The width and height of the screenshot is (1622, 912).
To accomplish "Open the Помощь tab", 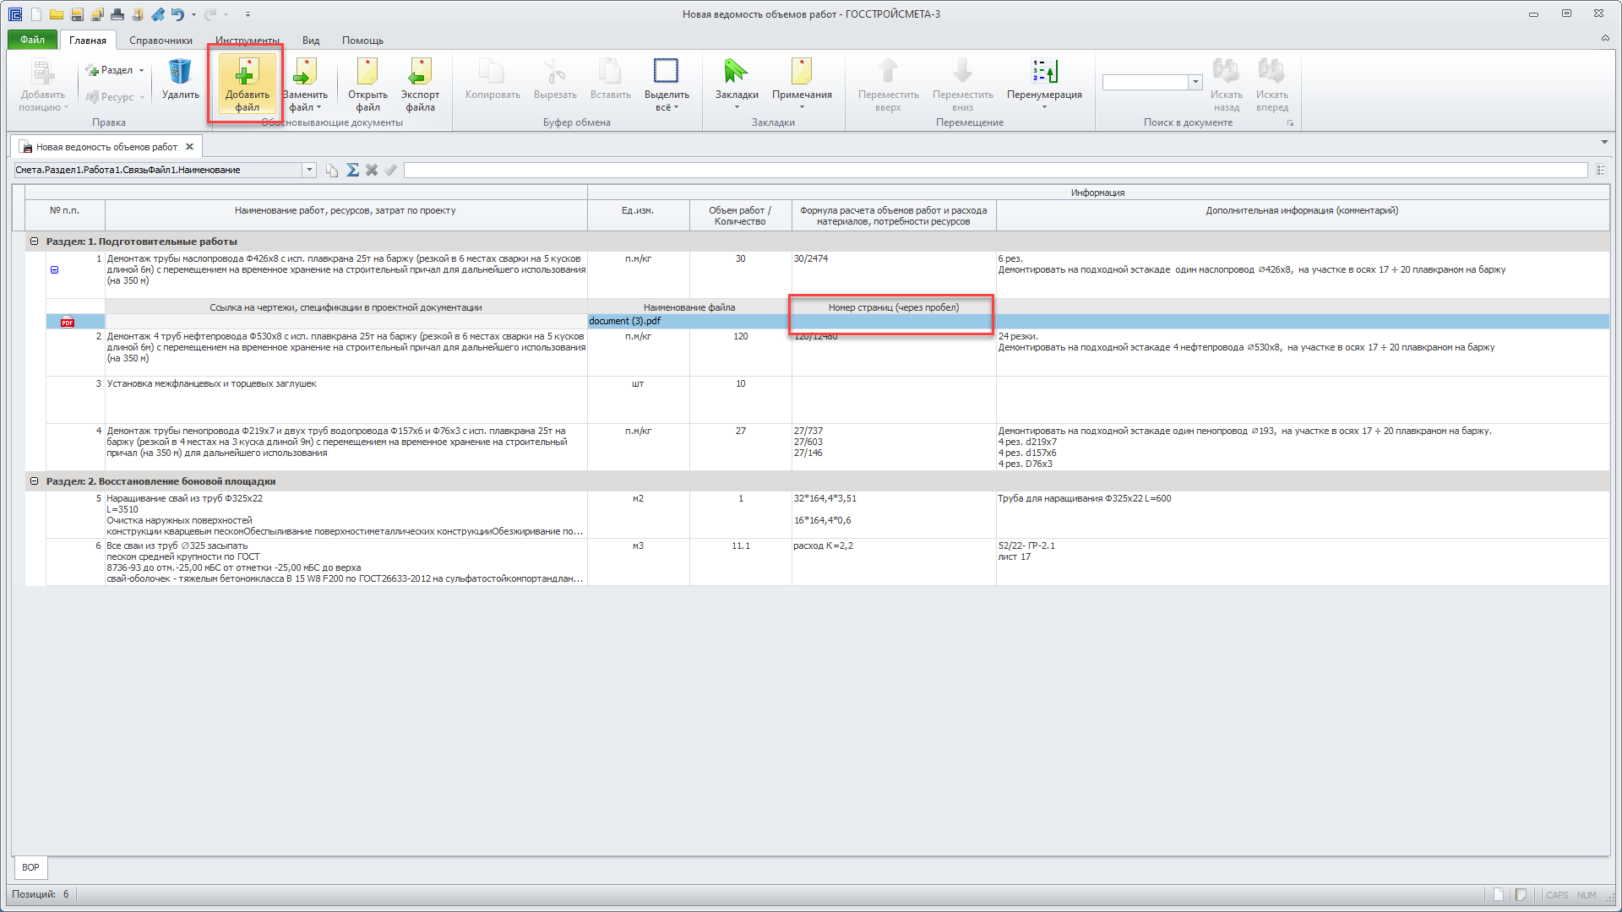I will pyautogui.click(x=362, y=41).
